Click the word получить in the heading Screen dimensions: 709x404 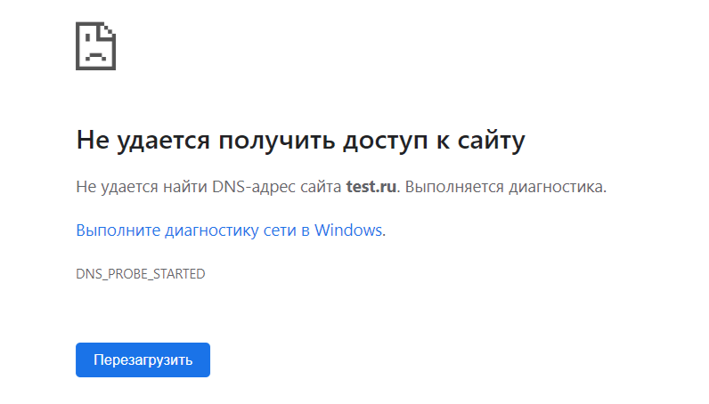(277, 141)
